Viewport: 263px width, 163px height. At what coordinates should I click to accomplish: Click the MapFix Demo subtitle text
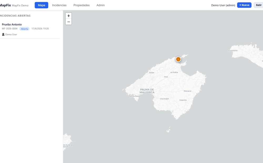click(20, 5)
